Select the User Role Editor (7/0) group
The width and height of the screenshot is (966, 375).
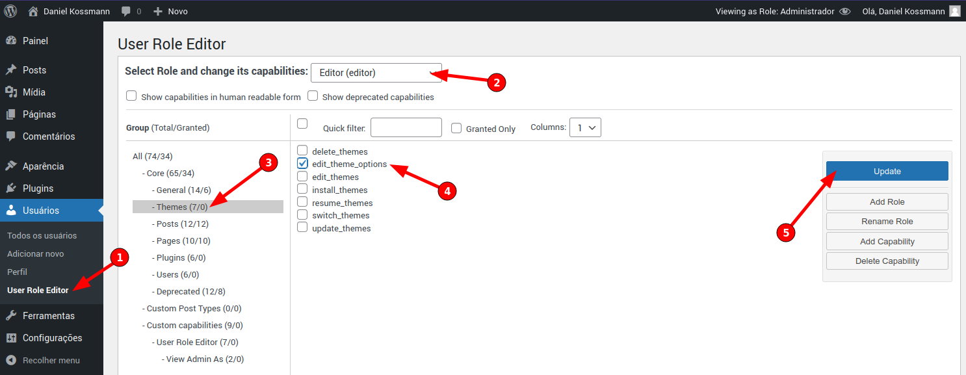coord(195,342)
